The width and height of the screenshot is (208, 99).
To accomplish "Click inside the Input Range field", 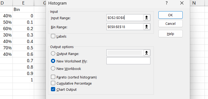I will (x=125, y=18).
